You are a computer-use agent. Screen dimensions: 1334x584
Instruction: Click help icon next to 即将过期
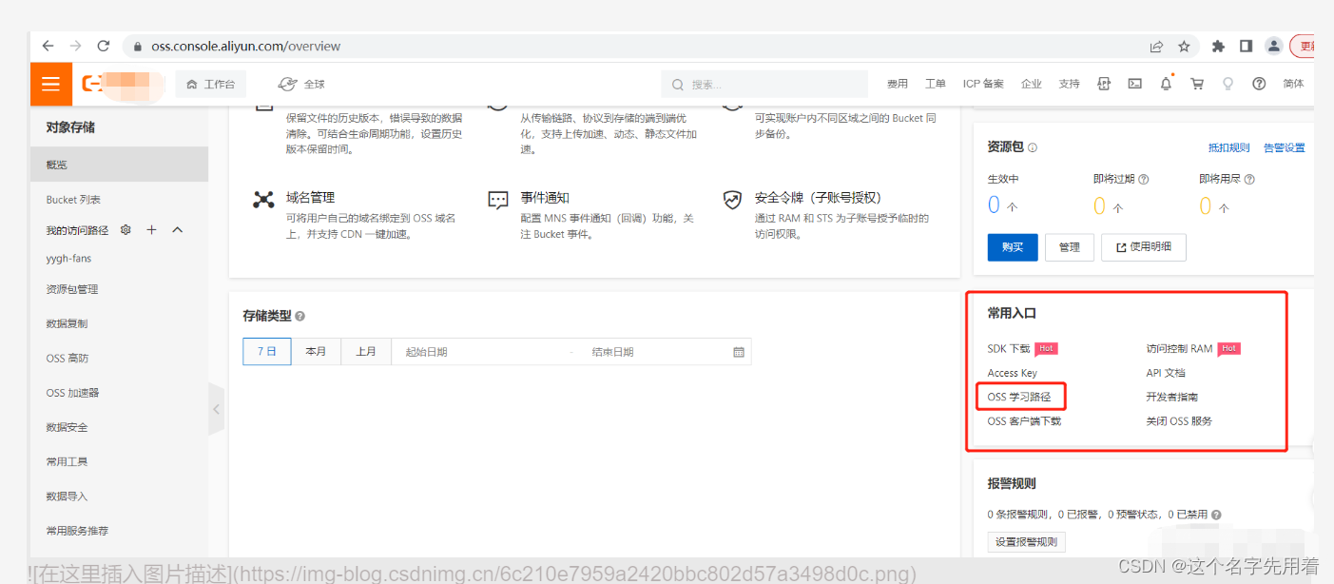1144,179
